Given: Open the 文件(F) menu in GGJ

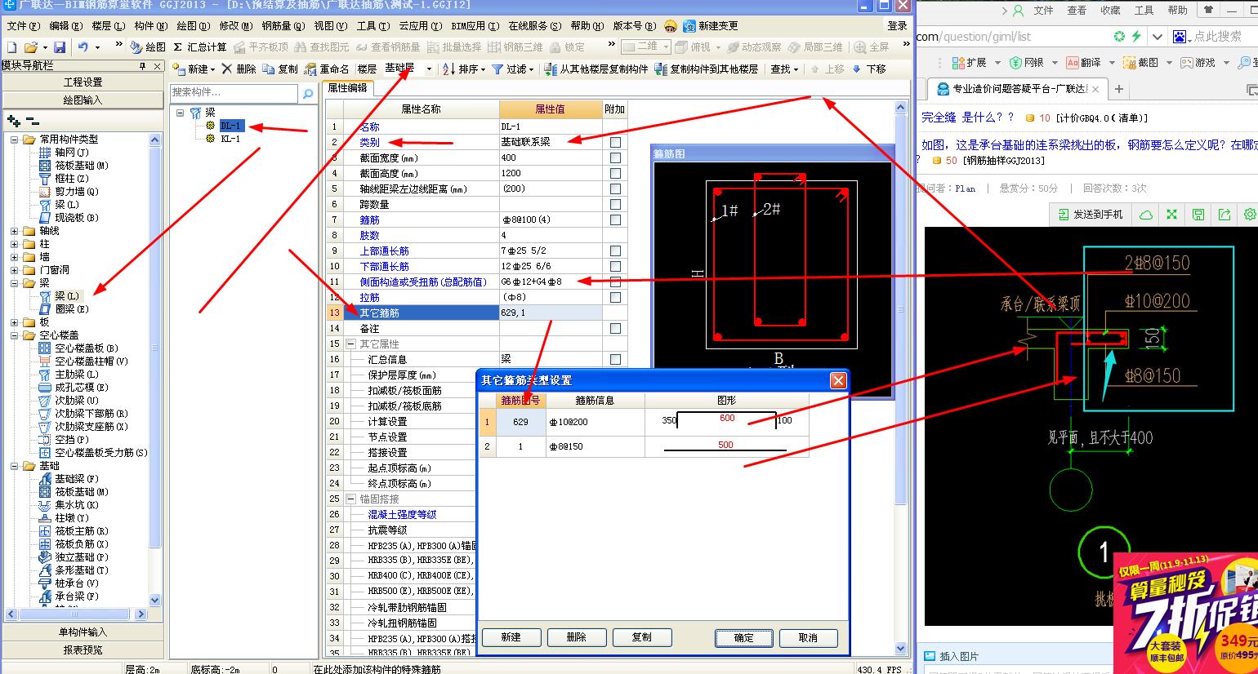Looking at the screenshot, I should [x=22, y=26].
